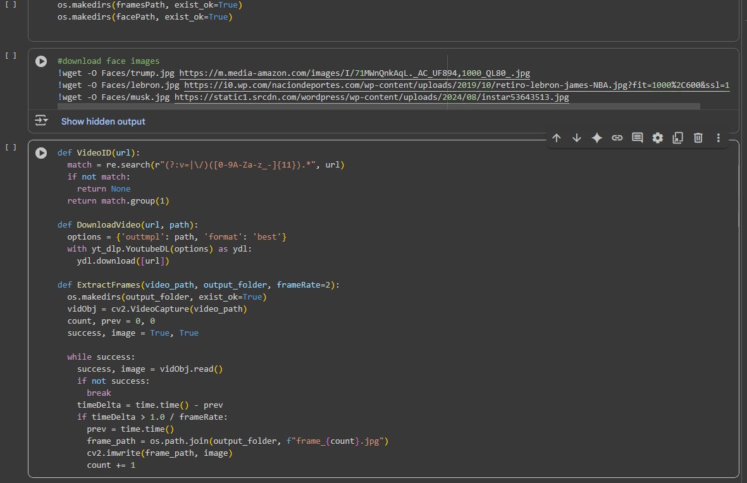Move cell down using arrow icon
This screenshot has width=747, height=483.
(577, 138)
